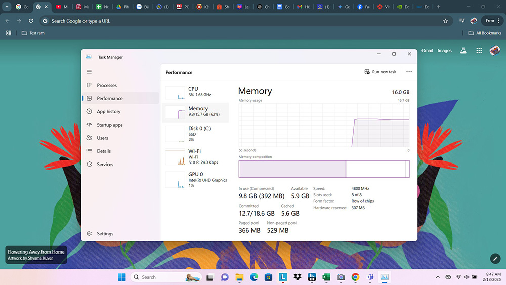
Task: Open the Test ram bookmark folder
Action: click(33, 33)
